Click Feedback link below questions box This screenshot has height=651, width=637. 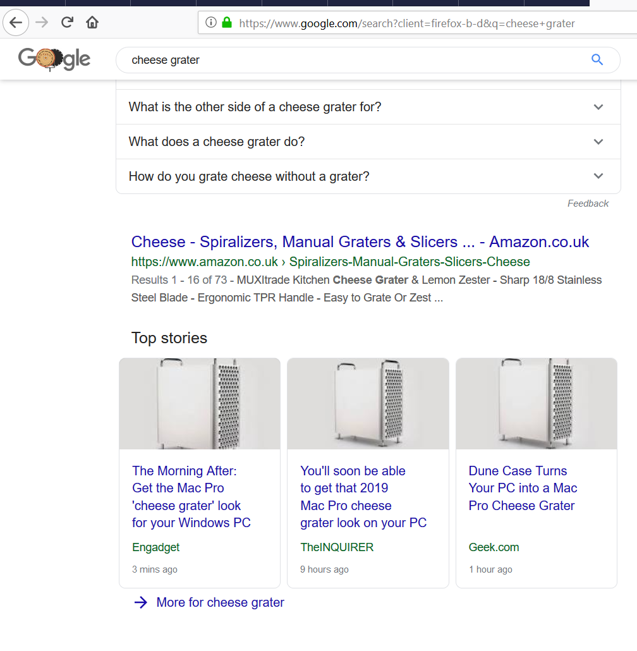(588, 204)
